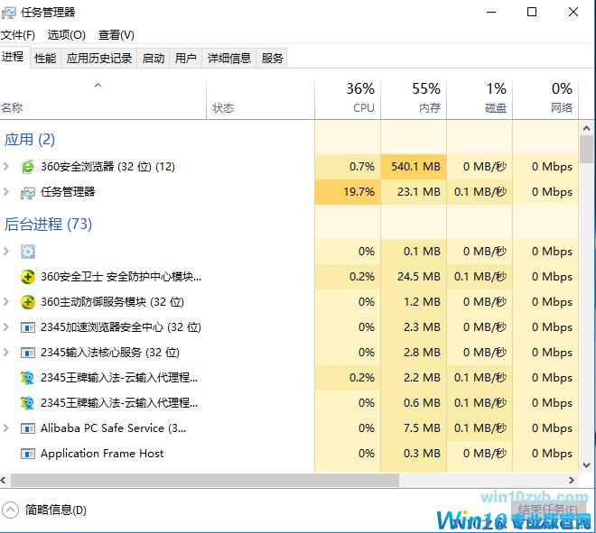Click the 360安全浏览器 process icon

pyautogui.click(x=28, y=167)
